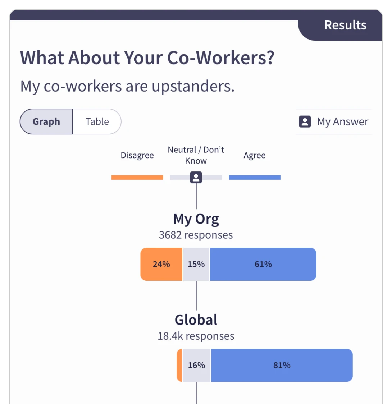Click the orange Disagree legend swatch
The width and height of the screenshot is (392, 404).
point(137,178)
